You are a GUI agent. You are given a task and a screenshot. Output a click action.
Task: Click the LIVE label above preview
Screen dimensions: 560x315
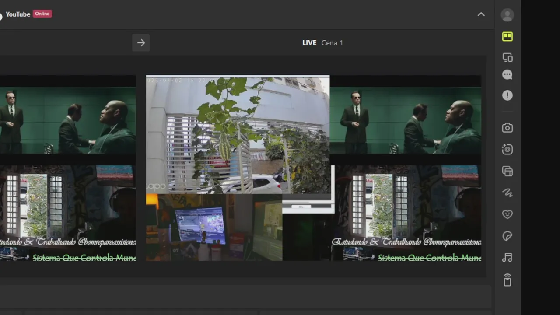coord(309,43)
